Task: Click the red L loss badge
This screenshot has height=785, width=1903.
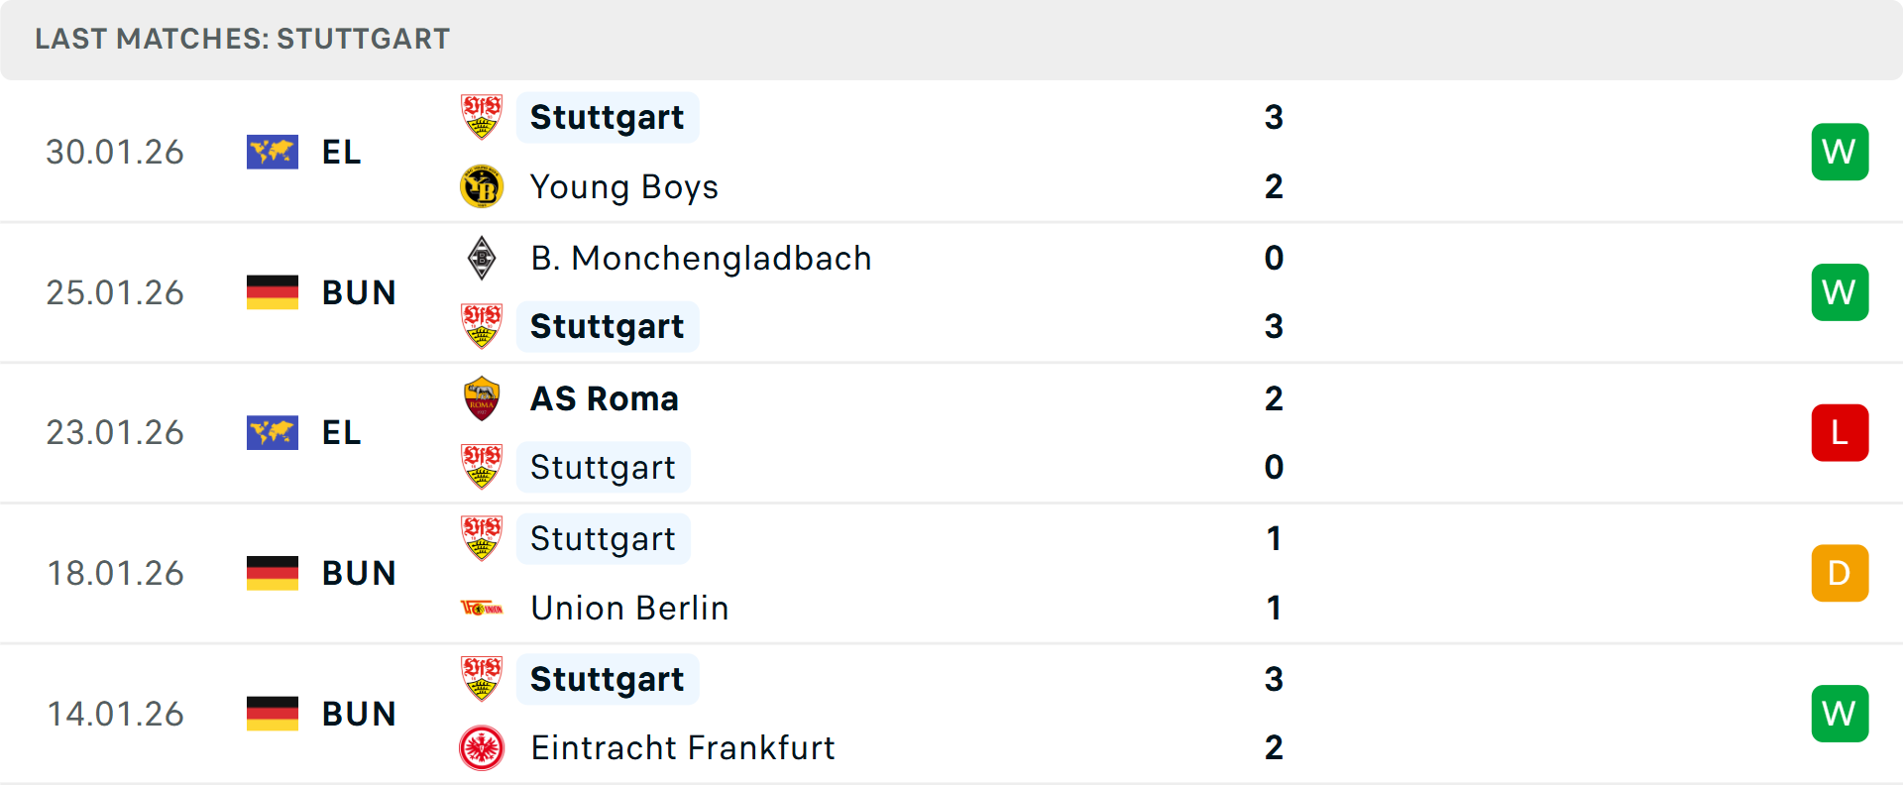Action: (x=1840, y=433)
